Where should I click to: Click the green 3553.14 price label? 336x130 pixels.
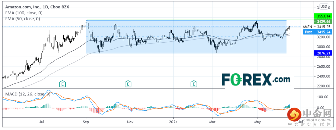pos(323,16)
